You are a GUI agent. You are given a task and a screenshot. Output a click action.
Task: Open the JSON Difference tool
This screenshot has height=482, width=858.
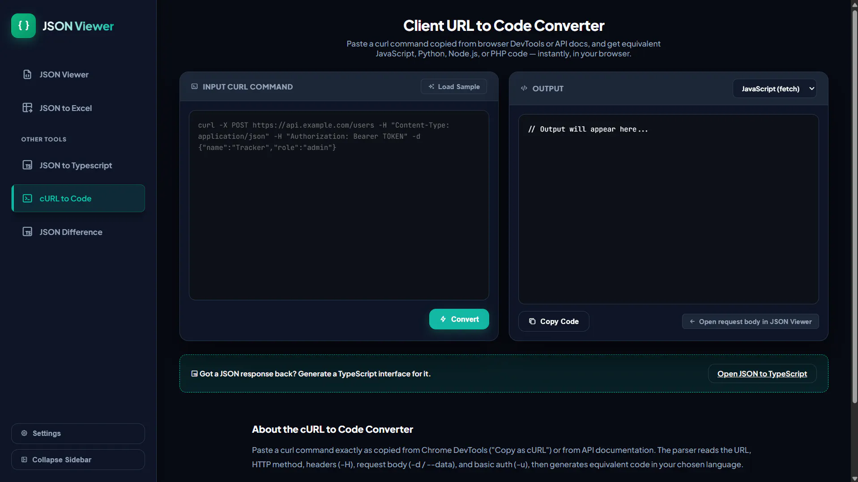pos(78,232)
